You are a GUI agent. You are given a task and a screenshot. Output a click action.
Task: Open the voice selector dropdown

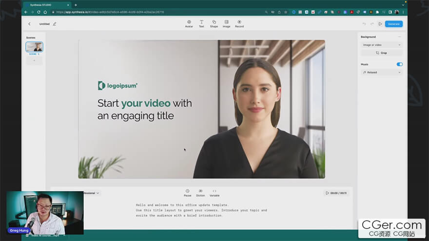(x=92, y=193)
